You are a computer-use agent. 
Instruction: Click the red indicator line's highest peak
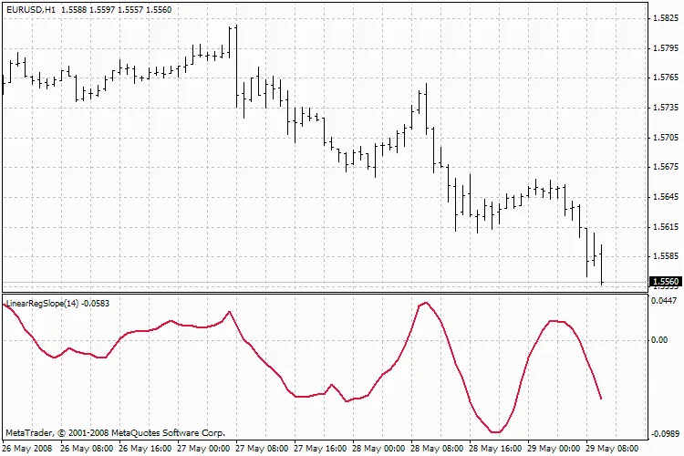pos(424,303)
